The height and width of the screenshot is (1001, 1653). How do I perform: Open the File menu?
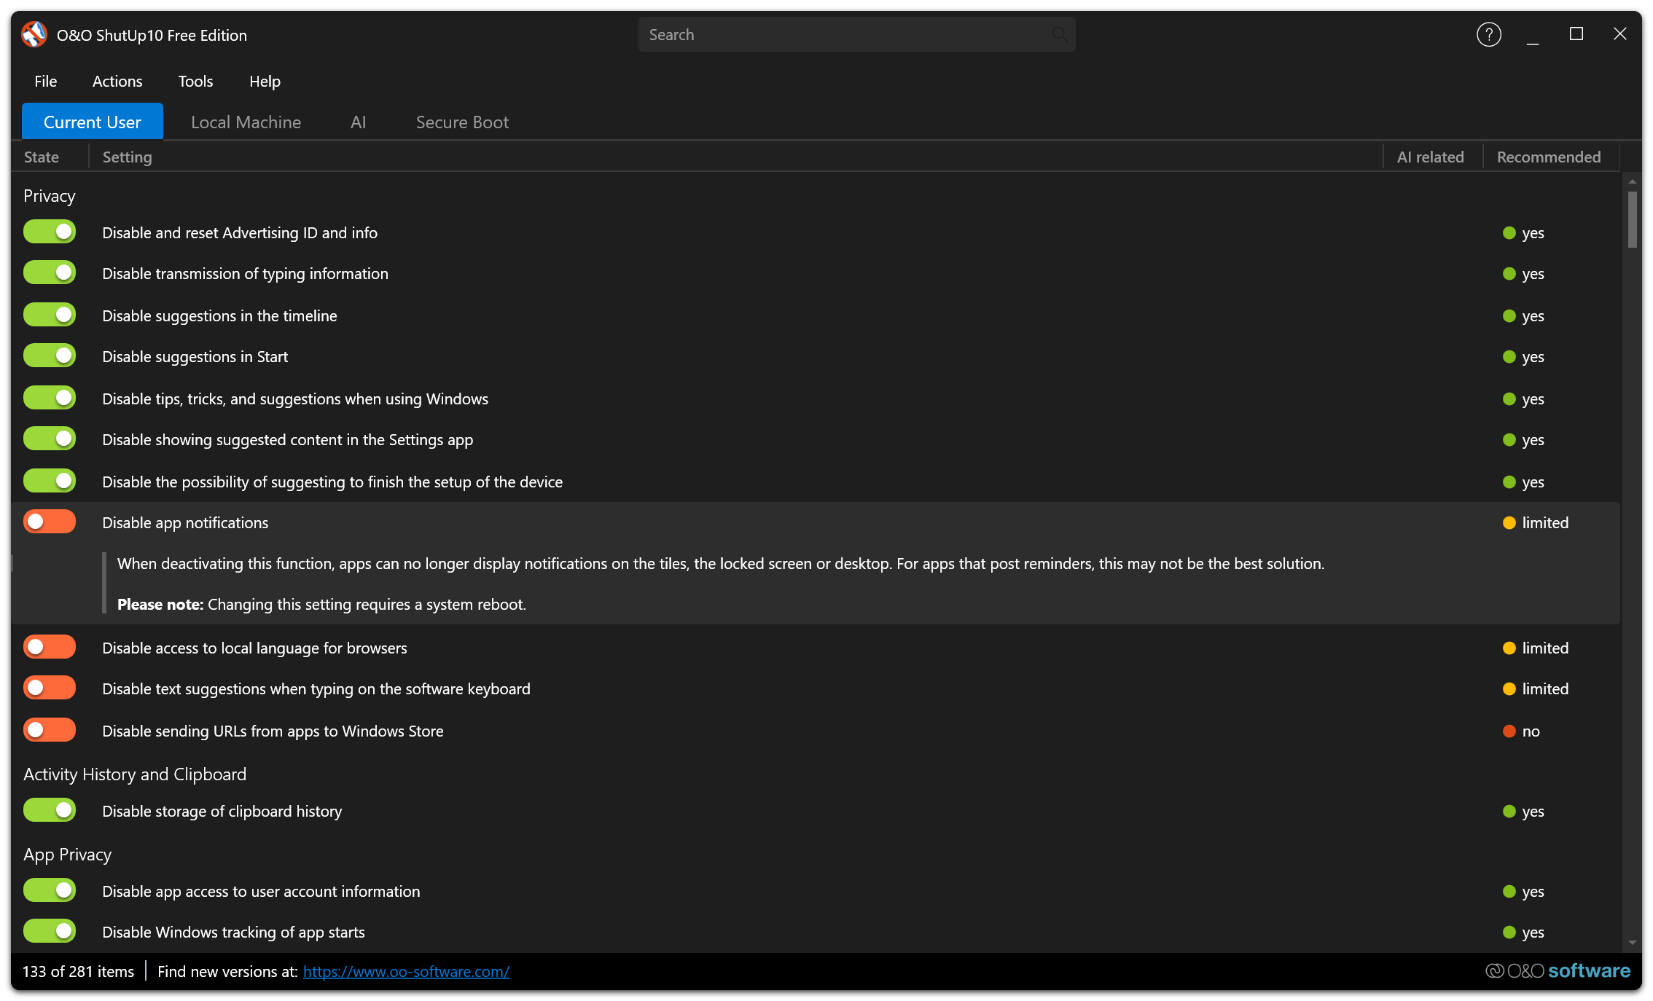tap(45, 82)
